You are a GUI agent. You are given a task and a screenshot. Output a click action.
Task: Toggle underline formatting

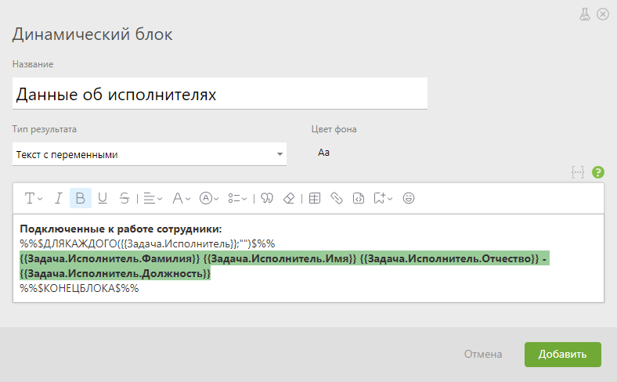[103, 198]
